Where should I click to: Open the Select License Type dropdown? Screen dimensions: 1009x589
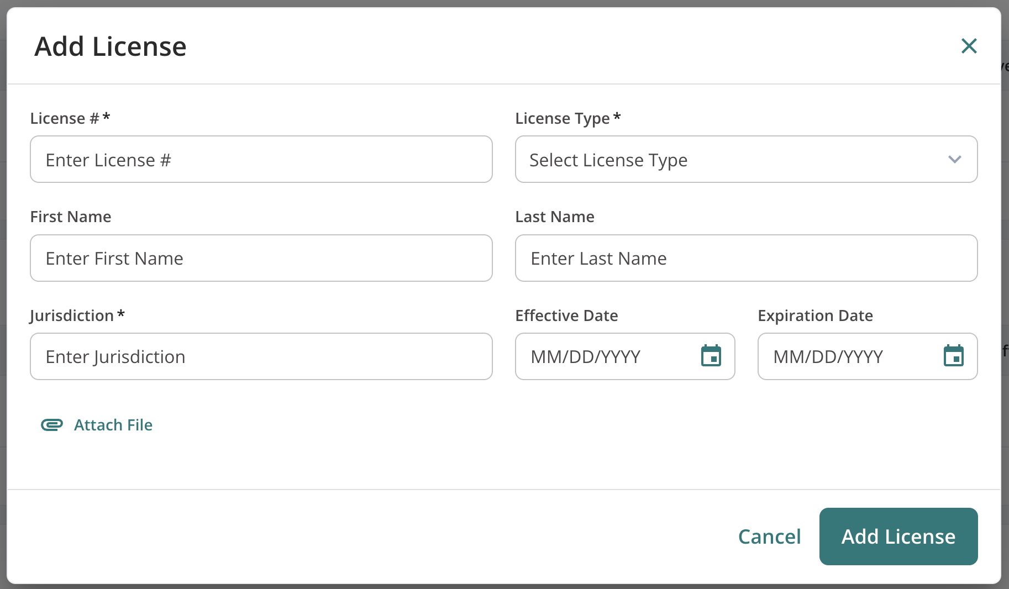click(x=746, y=159)
